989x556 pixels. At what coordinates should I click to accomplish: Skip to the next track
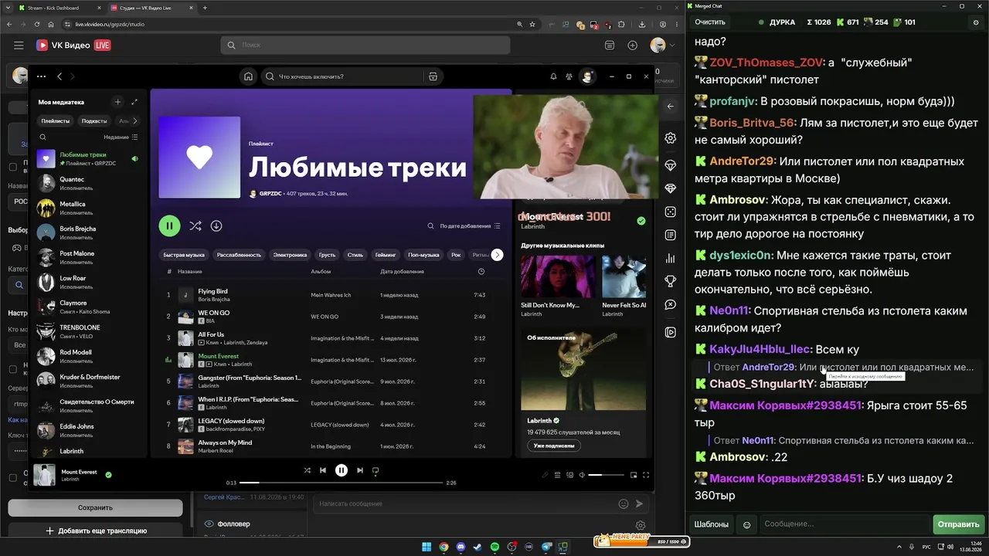point(360,470)
